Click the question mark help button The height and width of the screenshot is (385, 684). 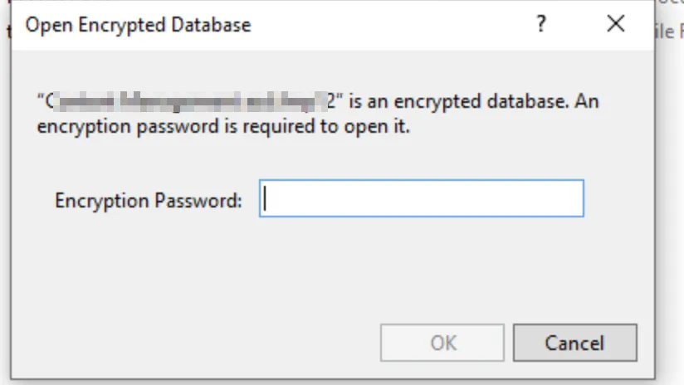(540, 25)
